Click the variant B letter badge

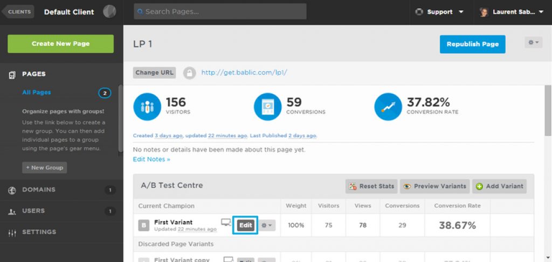143,225
